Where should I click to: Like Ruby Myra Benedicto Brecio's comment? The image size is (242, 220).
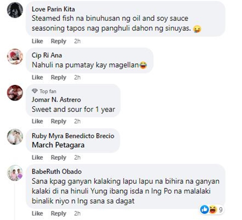coord(37,157)
